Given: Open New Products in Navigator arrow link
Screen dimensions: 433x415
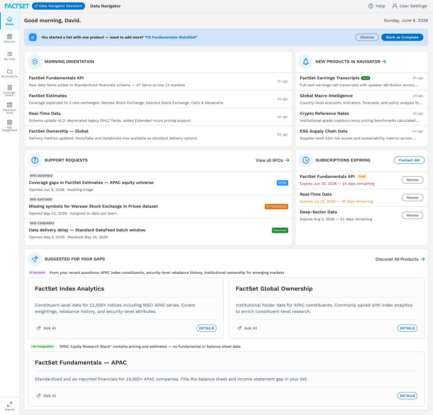Looking at the screenshot, I should coord(384,62).
